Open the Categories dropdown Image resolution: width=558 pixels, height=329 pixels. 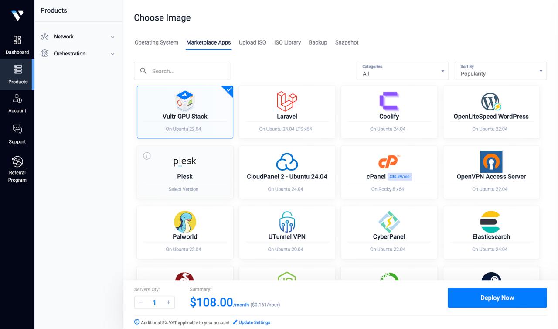[402, 71]
